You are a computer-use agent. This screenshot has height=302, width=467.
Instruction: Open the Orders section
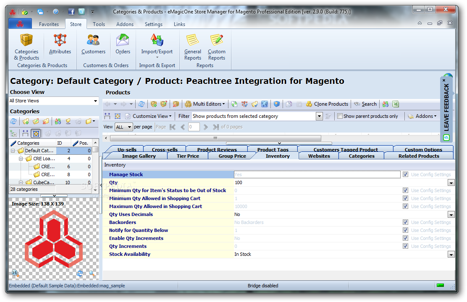(123, 44)
